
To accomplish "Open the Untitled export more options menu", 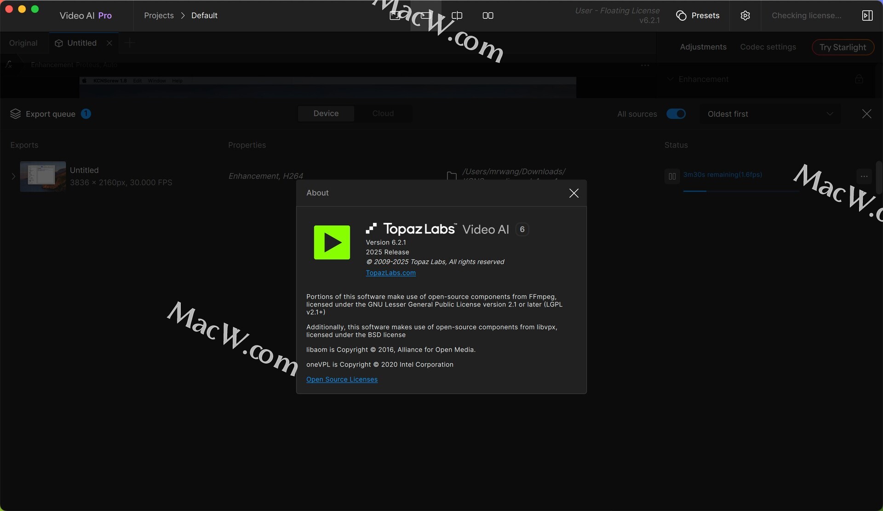I will [x=864, y=176].
